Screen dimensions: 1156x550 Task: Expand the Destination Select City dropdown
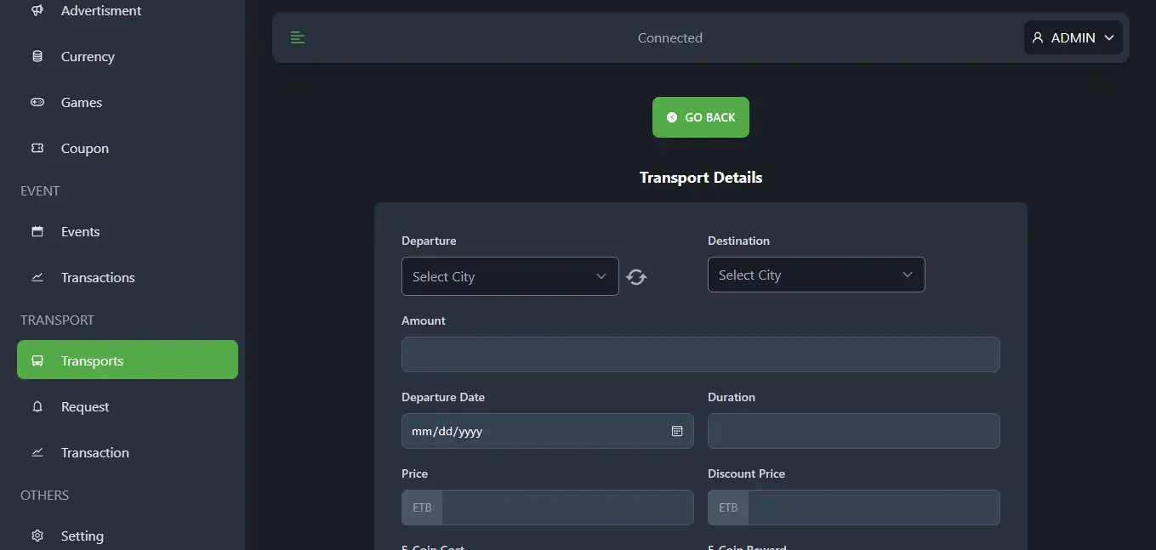[816, 275]
